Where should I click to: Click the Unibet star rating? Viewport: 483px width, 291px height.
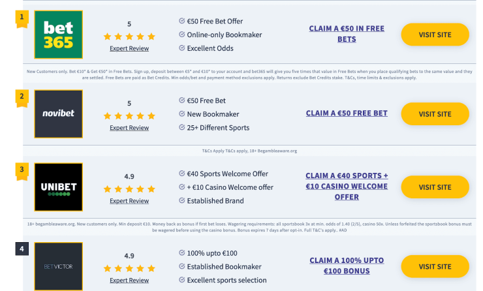(x=129, y=189)
